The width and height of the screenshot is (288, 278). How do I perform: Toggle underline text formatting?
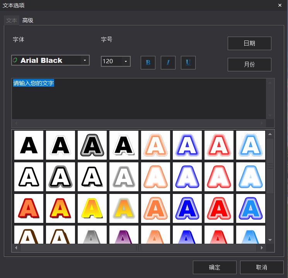click(188, 62)
